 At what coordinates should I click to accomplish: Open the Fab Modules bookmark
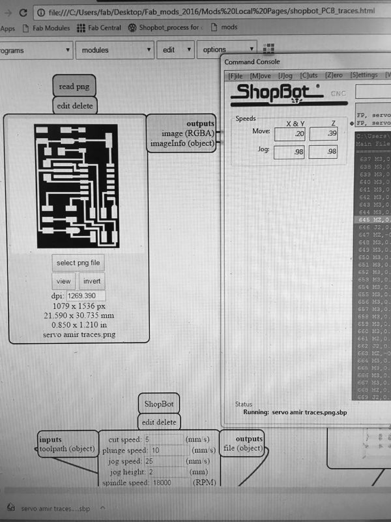click(46, 28)
